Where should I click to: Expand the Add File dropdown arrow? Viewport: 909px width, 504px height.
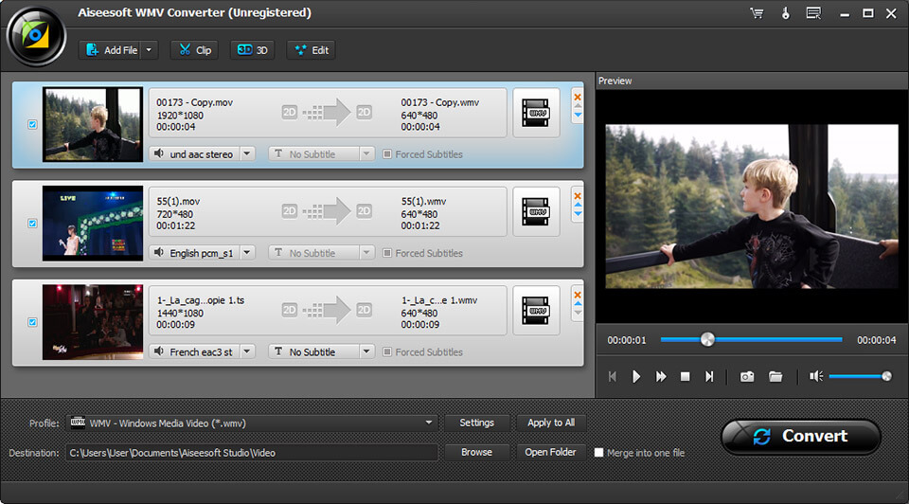pos(149,50)
